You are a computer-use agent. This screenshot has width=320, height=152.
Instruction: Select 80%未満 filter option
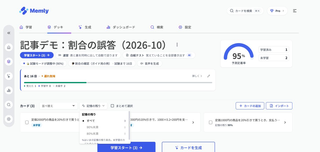tap(104, 134)
